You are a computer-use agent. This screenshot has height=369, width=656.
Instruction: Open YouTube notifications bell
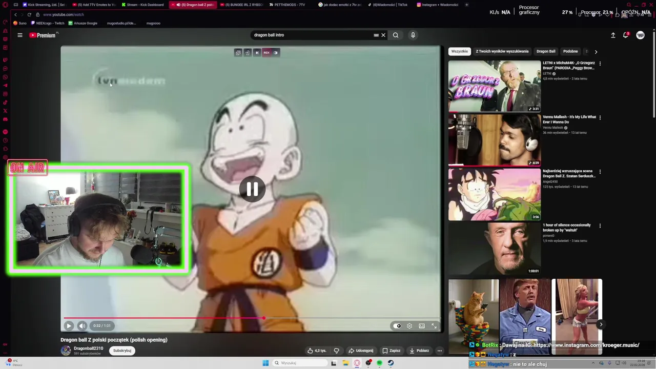[x=626, y=35]
